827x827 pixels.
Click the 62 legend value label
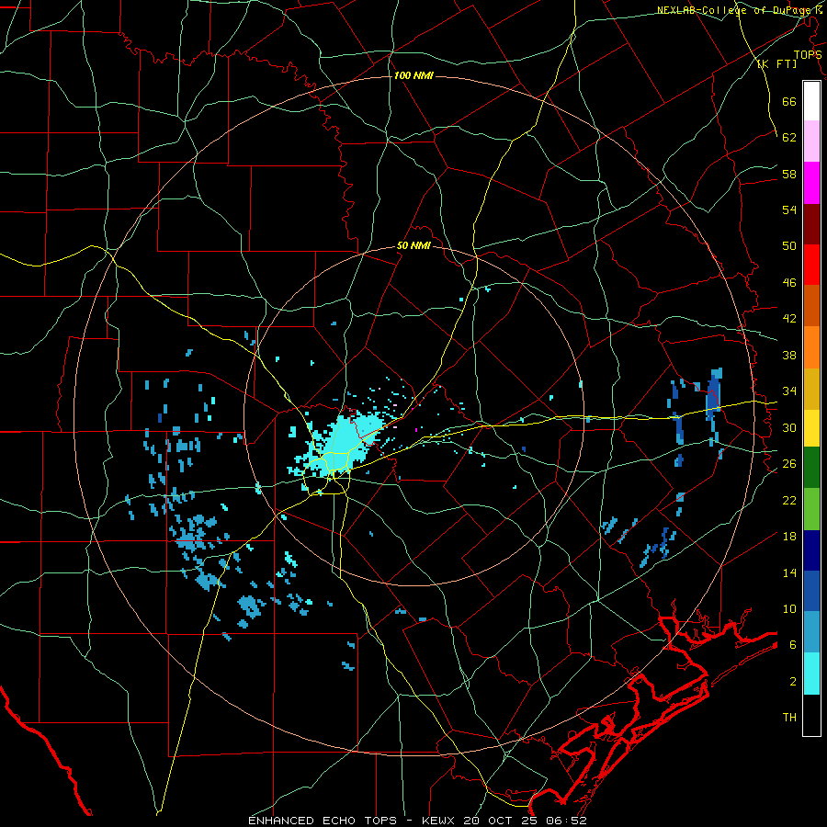pyautogui.click(x=789, y=137)
